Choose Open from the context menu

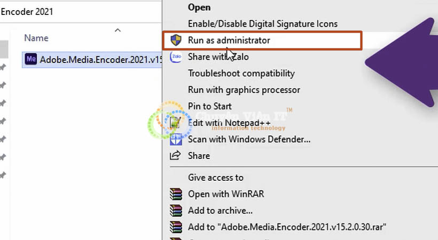[199, 7]
